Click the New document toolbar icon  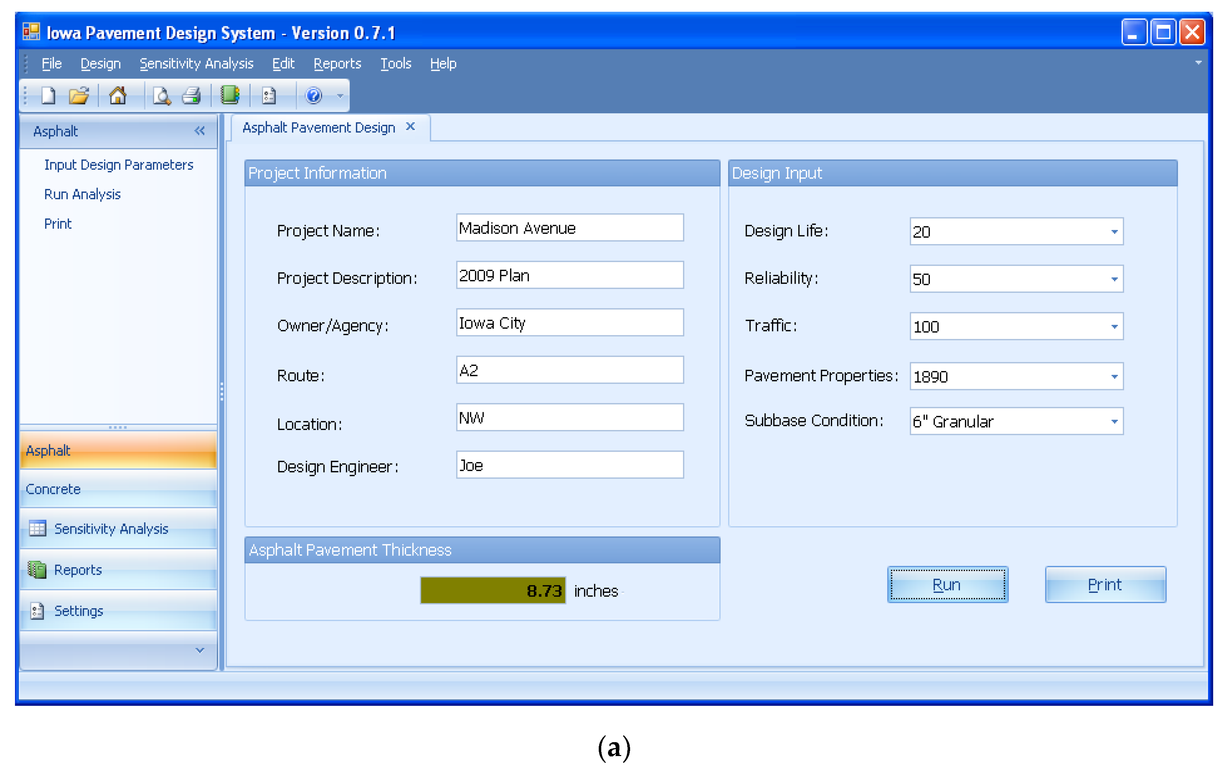pyautogui.click(x=48, y=96)
